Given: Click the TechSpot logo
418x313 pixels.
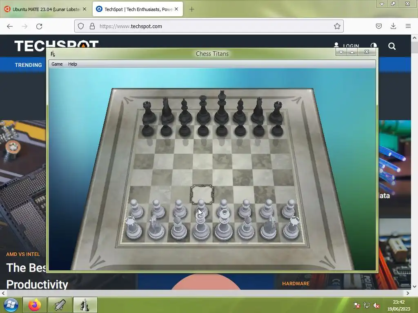Looking at the screenshot, I should (56, 45).
